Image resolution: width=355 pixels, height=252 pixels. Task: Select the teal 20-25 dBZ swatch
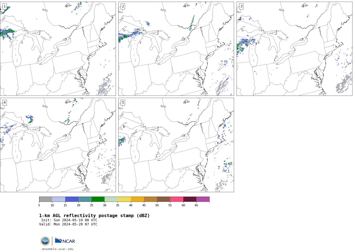pos(85,199)
